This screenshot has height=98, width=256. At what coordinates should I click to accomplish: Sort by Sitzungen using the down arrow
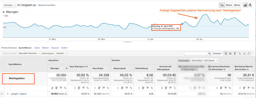pyautogui.click(x=66, y=68)
